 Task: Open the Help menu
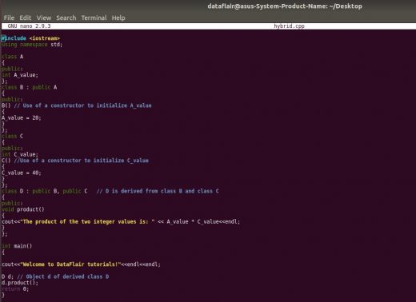click(x=118, y=18)
